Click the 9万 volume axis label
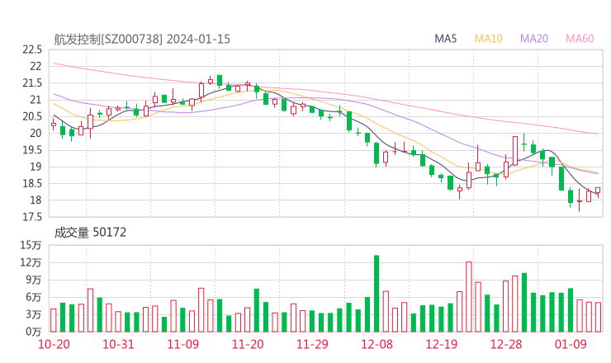Image resolution: width=611 pixels, height=363 pixels. 34,280
